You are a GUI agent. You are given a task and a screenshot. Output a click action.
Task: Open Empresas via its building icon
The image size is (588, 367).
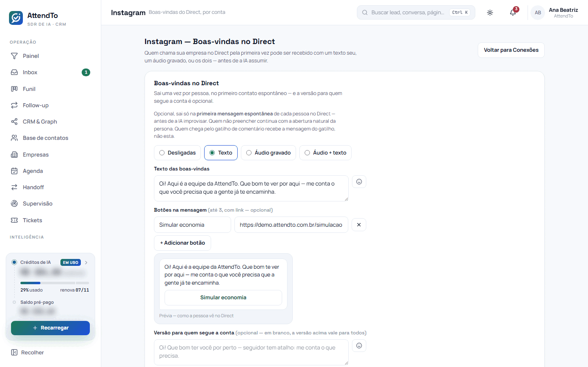(14, 155)
